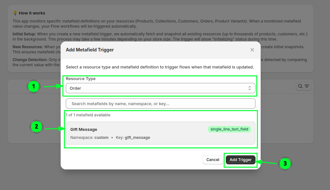Open the Resource Type dropdown

coord(160,88)
